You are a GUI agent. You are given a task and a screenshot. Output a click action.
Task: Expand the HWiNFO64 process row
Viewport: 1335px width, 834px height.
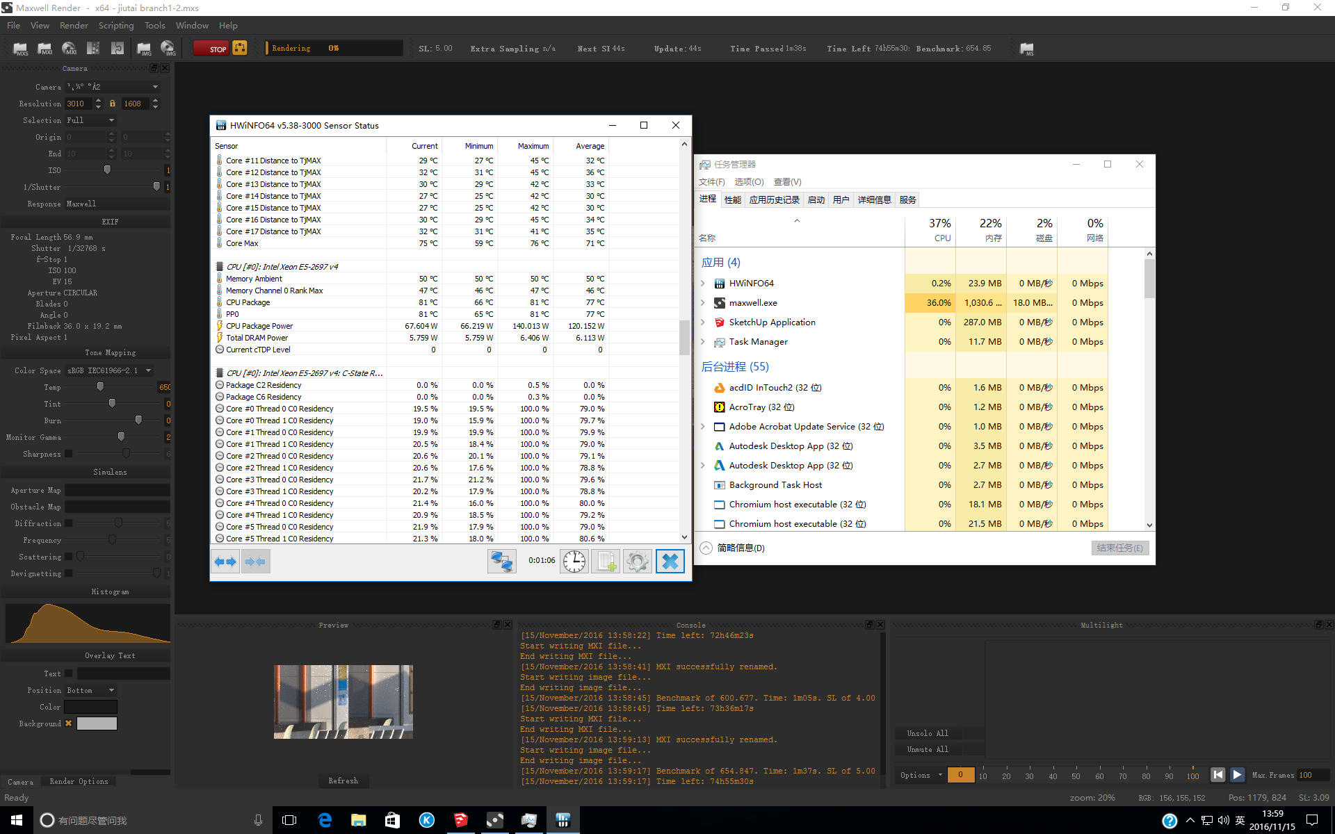tap(703, 284)
